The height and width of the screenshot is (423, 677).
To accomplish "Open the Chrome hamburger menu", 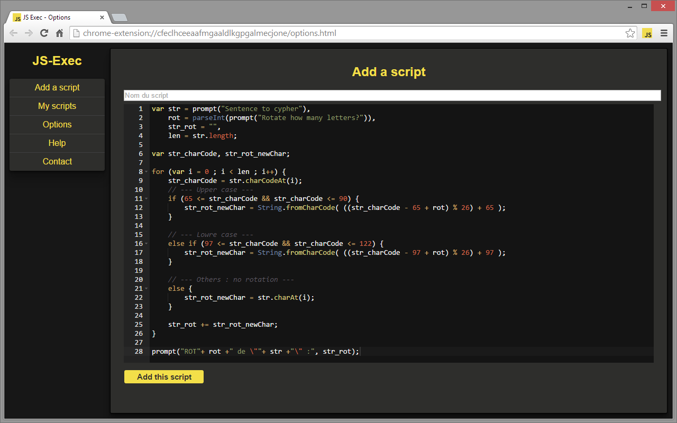I will tap(664, 33).
